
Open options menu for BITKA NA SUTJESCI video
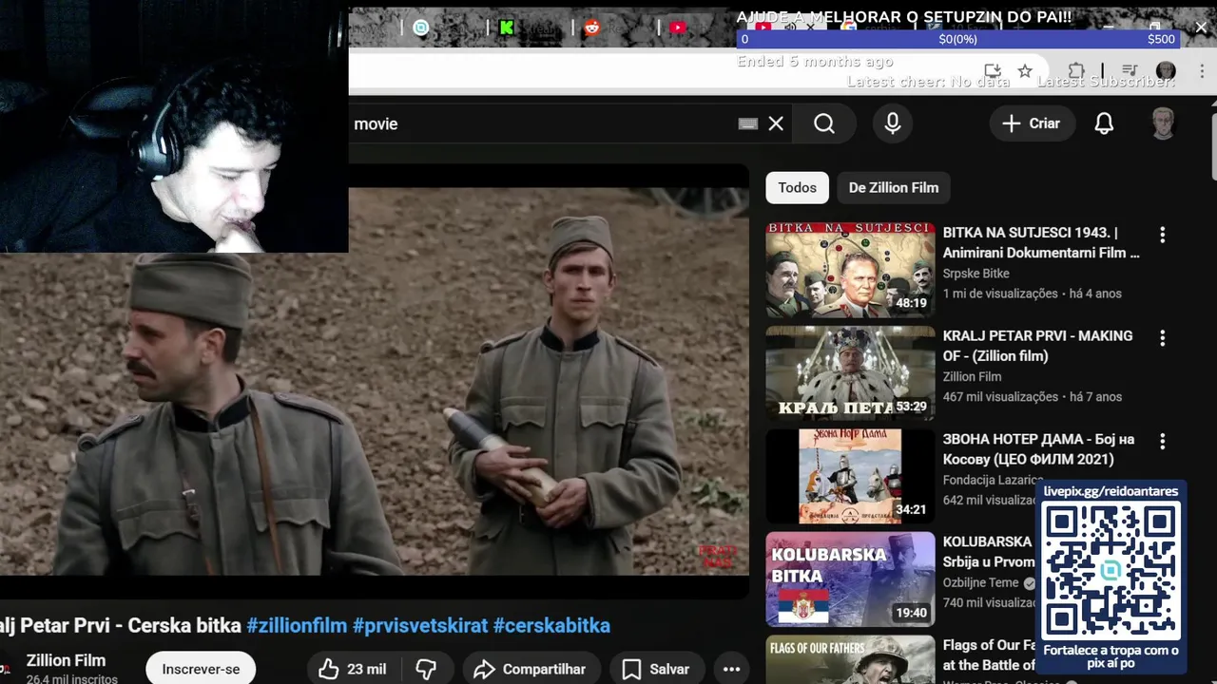(1162, 235)
